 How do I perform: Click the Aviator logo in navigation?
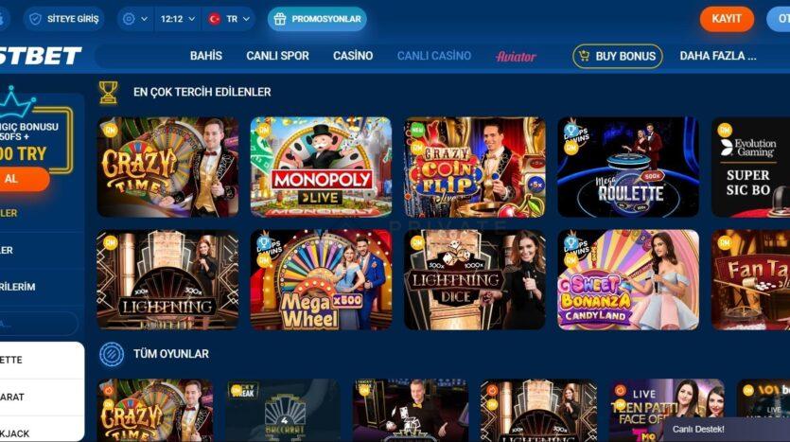[x=516, y=57]
